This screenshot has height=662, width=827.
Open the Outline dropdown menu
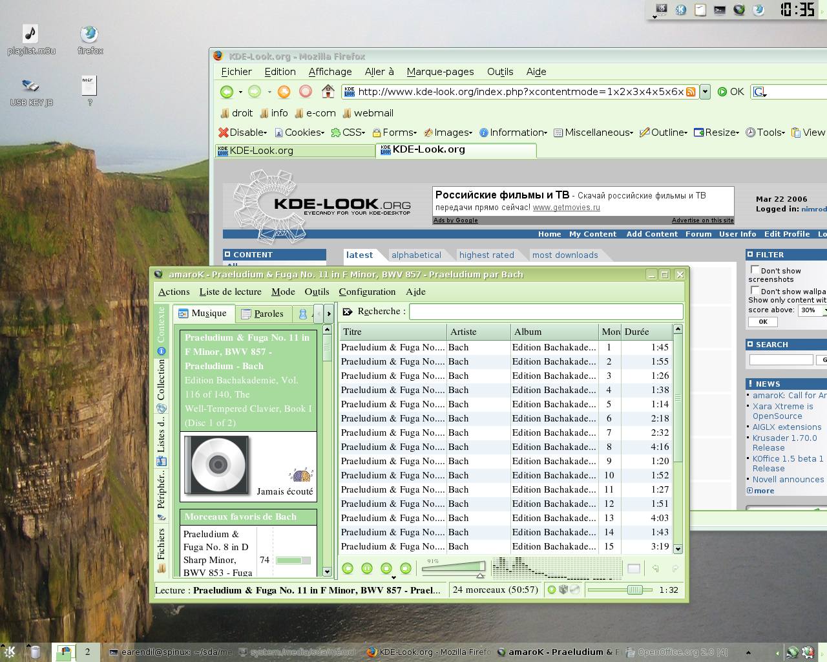pyautogui.click(x=664, y=133)
